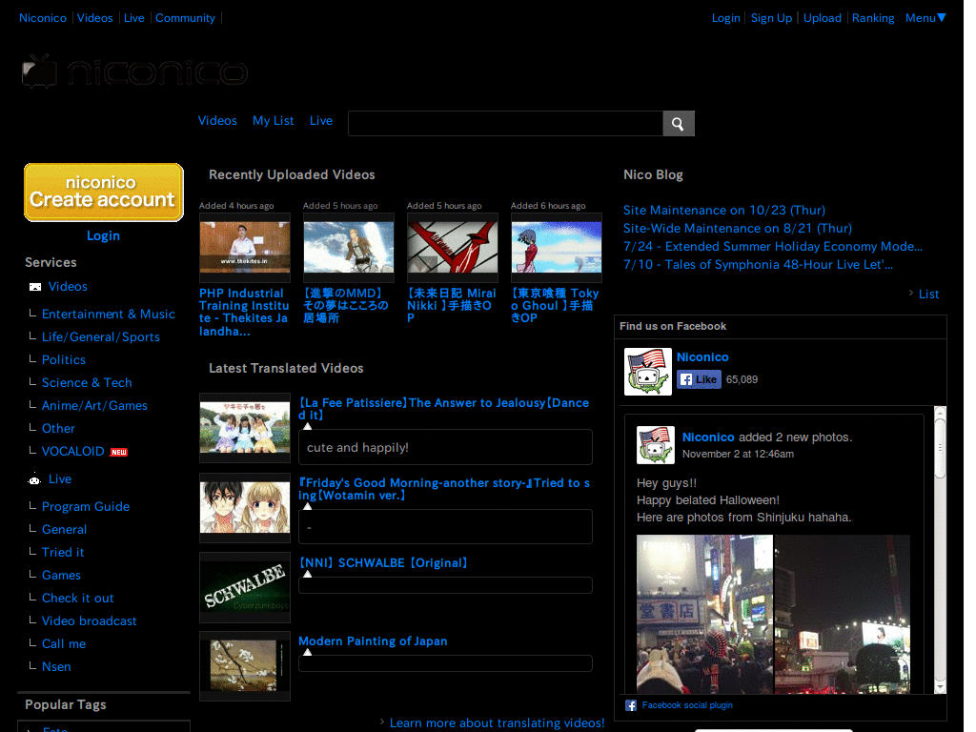Image resolution: width=976 pixels, height=732 pixels.
Task: Open Learn more about translating videos
Action: coord(497,723)
